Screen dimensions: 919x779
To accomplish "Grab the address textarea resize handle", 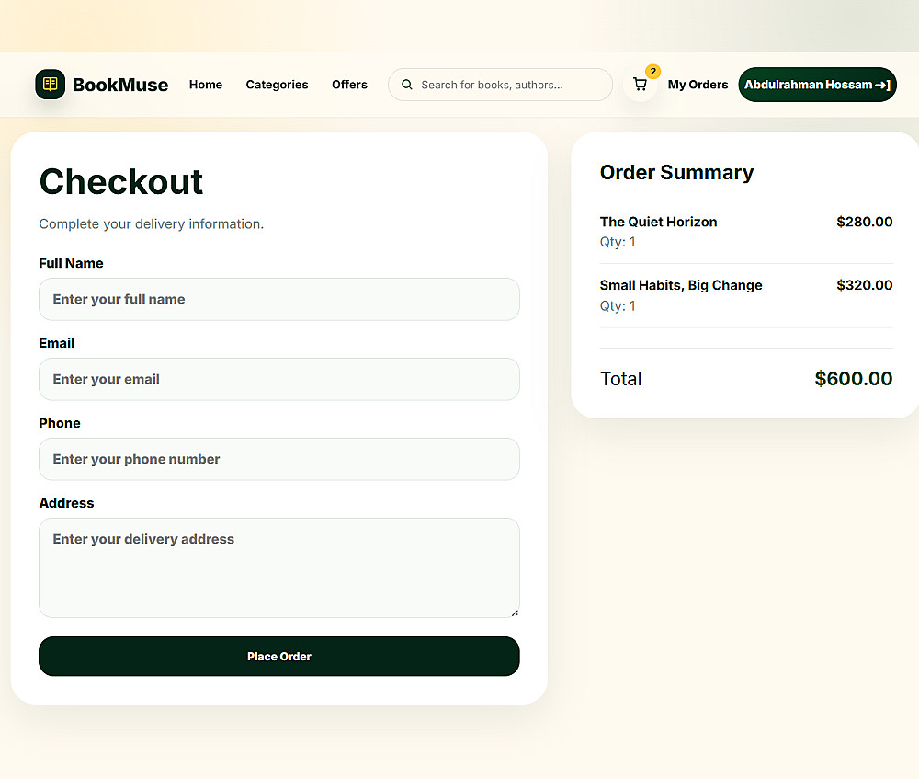I will tap(515, 613).
